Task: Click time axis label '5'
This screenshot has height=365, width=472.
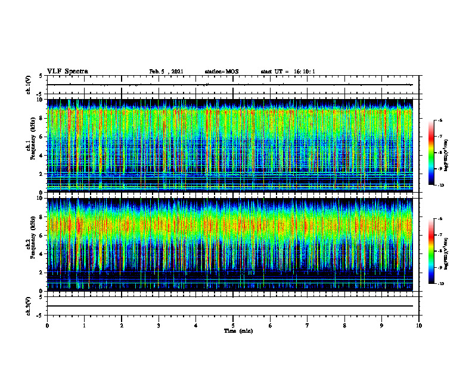Action: pos(233,326)
